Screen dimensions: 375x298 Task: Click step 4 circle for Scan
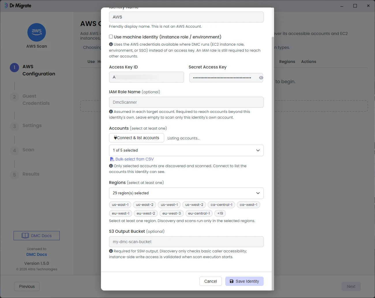(x=14, y=150)
